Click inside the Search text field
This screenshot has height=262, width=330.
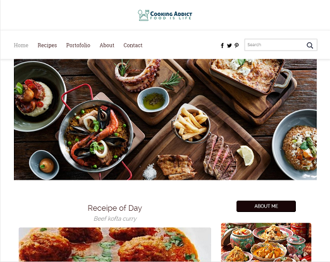click(x=275, y=45)
